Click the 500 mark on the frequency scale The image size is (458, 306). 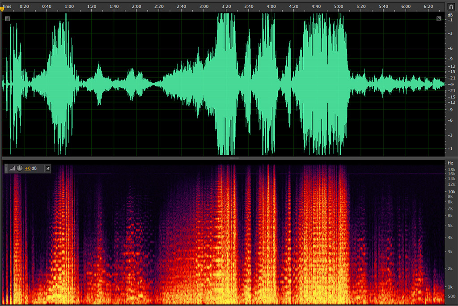click(x=452, y=296)
